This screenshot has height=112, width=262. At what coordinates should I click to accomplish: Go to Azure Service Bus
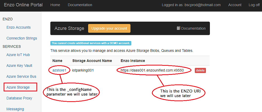click(x=21, y=76)
